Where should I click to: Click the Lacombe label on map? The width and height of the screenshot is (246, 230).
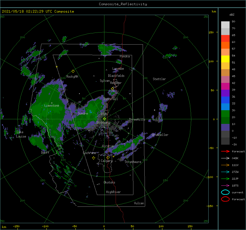(x=118, y=69)
